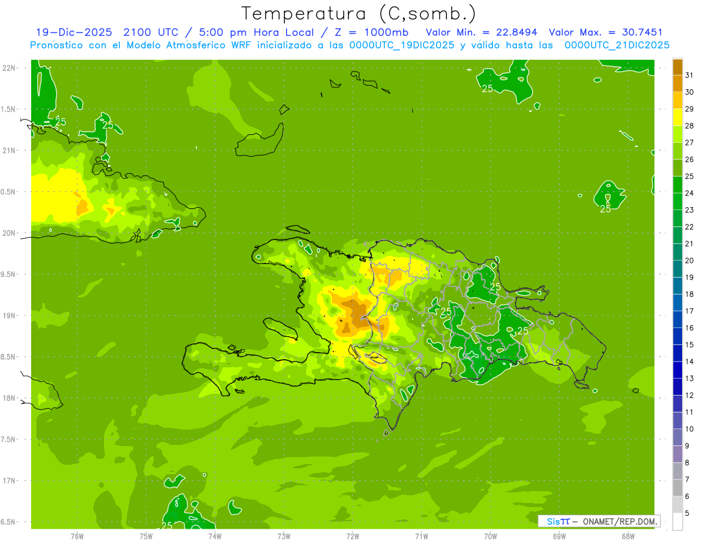Click the colorbar value label 10

click(689, 429)
